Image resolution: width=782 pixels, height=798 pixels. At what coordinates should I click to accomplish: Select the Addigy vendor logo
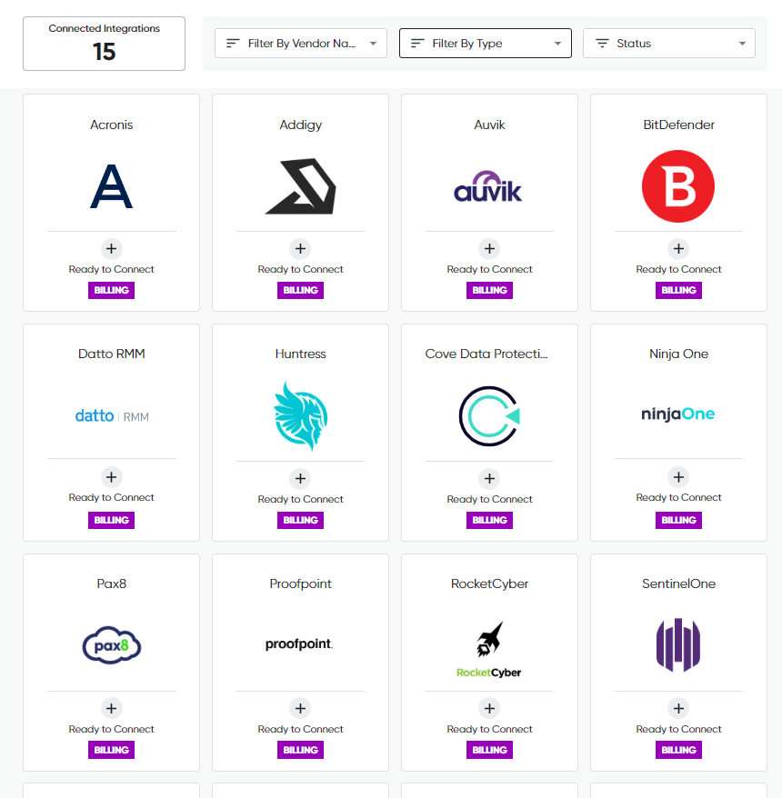tap(300, 185)
